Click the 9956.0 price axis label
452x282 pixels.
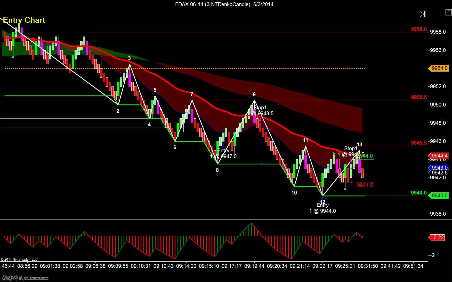click(438, 50)
